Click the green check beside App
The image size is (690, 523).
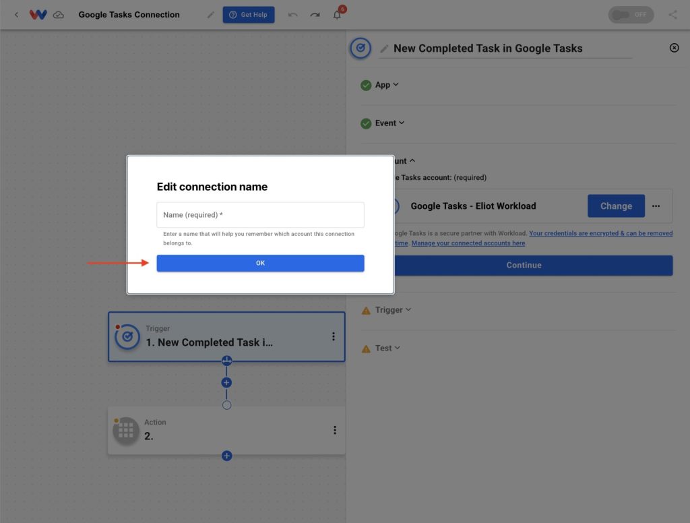point(366,85)
